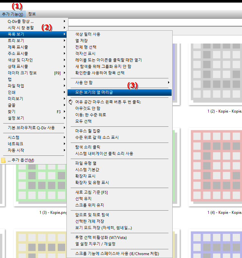This screenshot has height=258, width=242.
Task: Toggle 탐색 소리 클릭 option
Action: (x=119, y=147)
